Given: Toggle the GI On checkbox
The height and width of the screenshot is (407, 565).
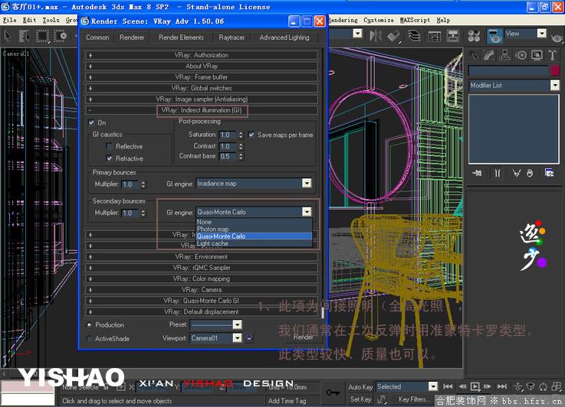Looking at the screenshot, I should (x=91, y=122).
